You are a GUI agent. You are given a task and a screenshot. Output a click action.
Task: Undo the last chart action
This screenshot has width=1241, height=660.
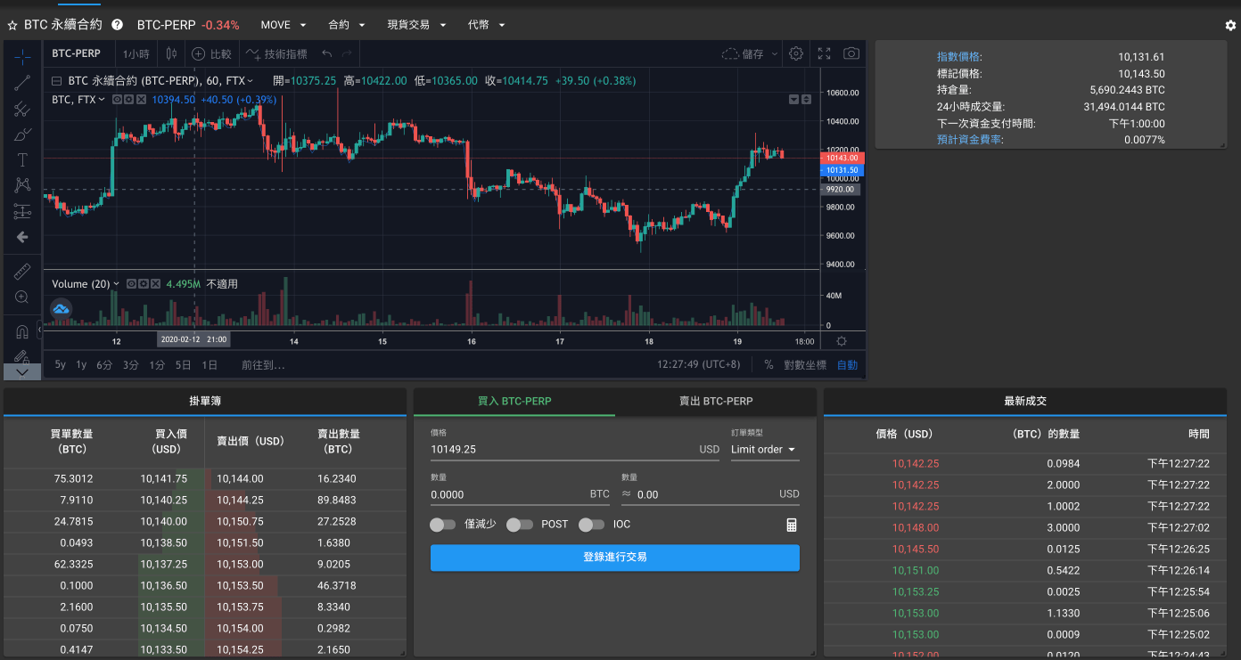point(327,53)
